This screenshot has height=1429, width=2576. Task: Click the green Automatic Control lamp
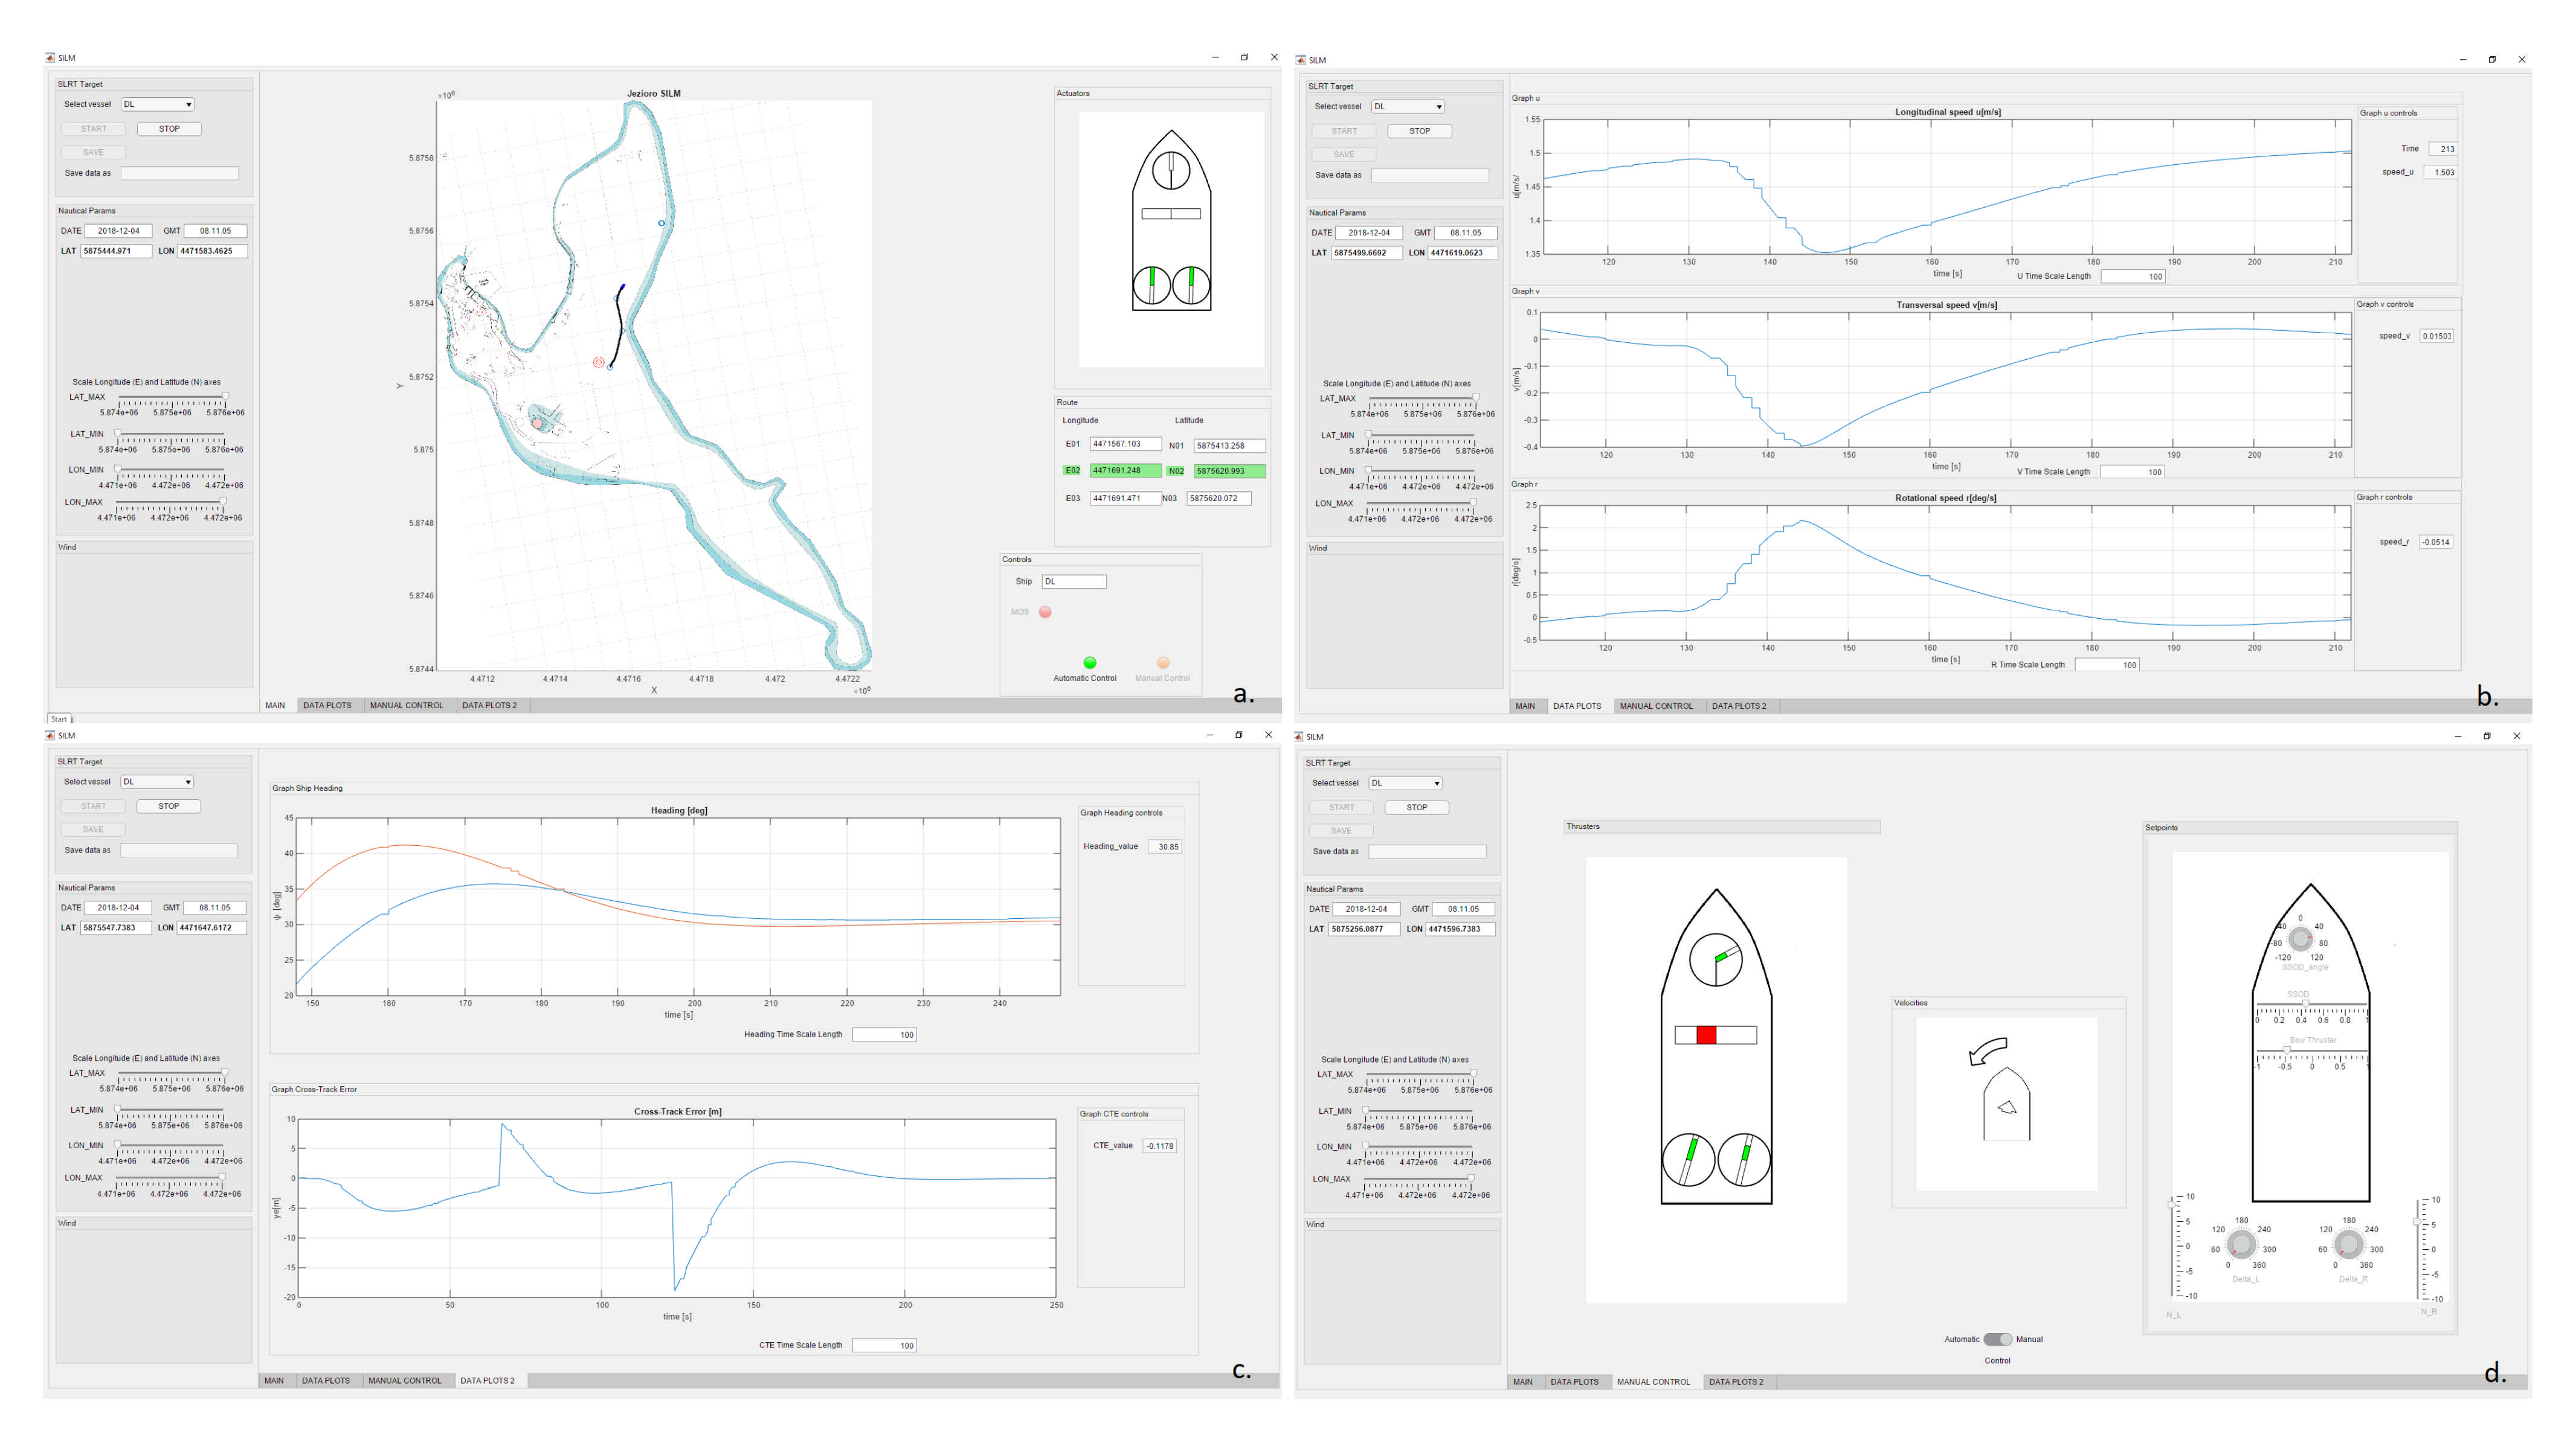1089,662
